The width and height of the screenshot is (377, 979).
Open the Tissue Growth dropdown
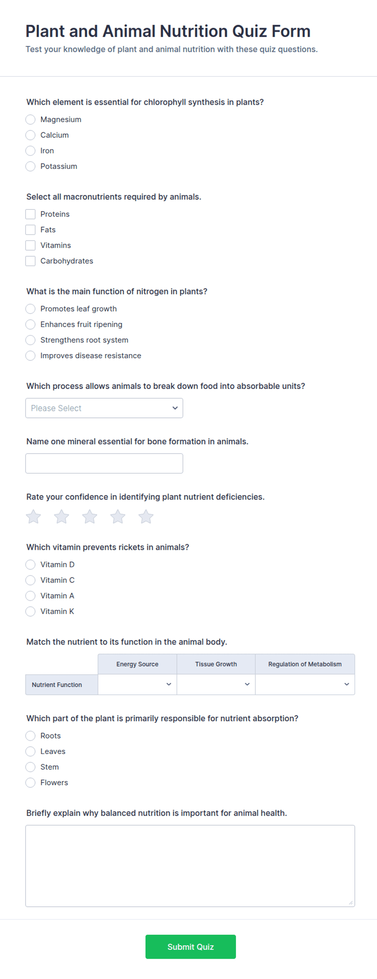[x=216, y=684]
